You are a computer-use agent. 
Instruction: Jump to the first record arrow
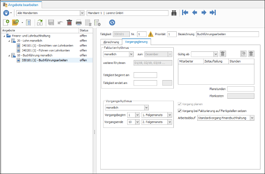185,12
